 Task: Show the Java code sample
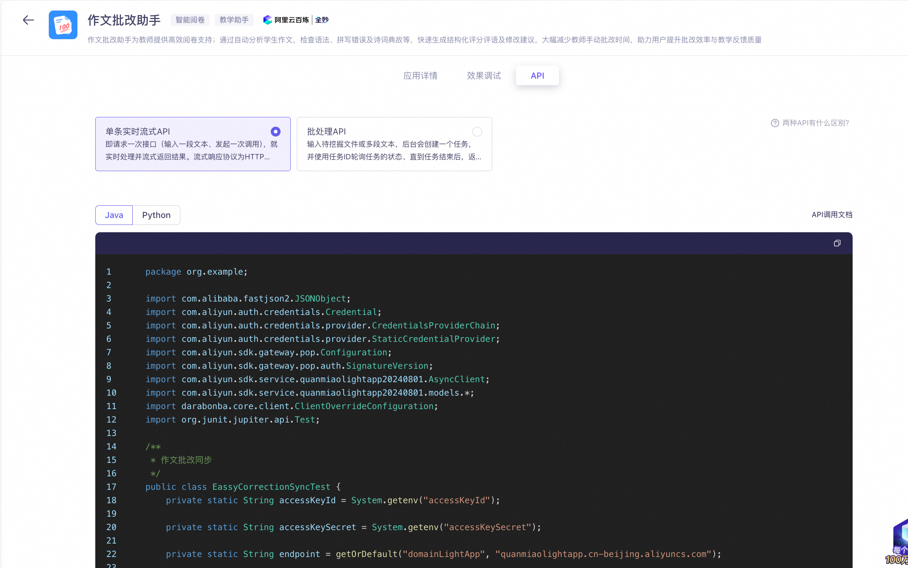[114, 215]
